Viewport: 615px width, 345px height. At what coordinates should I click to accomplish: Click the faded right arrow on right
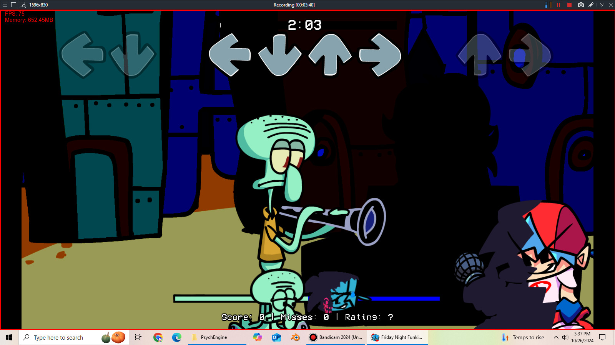pyautogui.click(x=530, y=55)
